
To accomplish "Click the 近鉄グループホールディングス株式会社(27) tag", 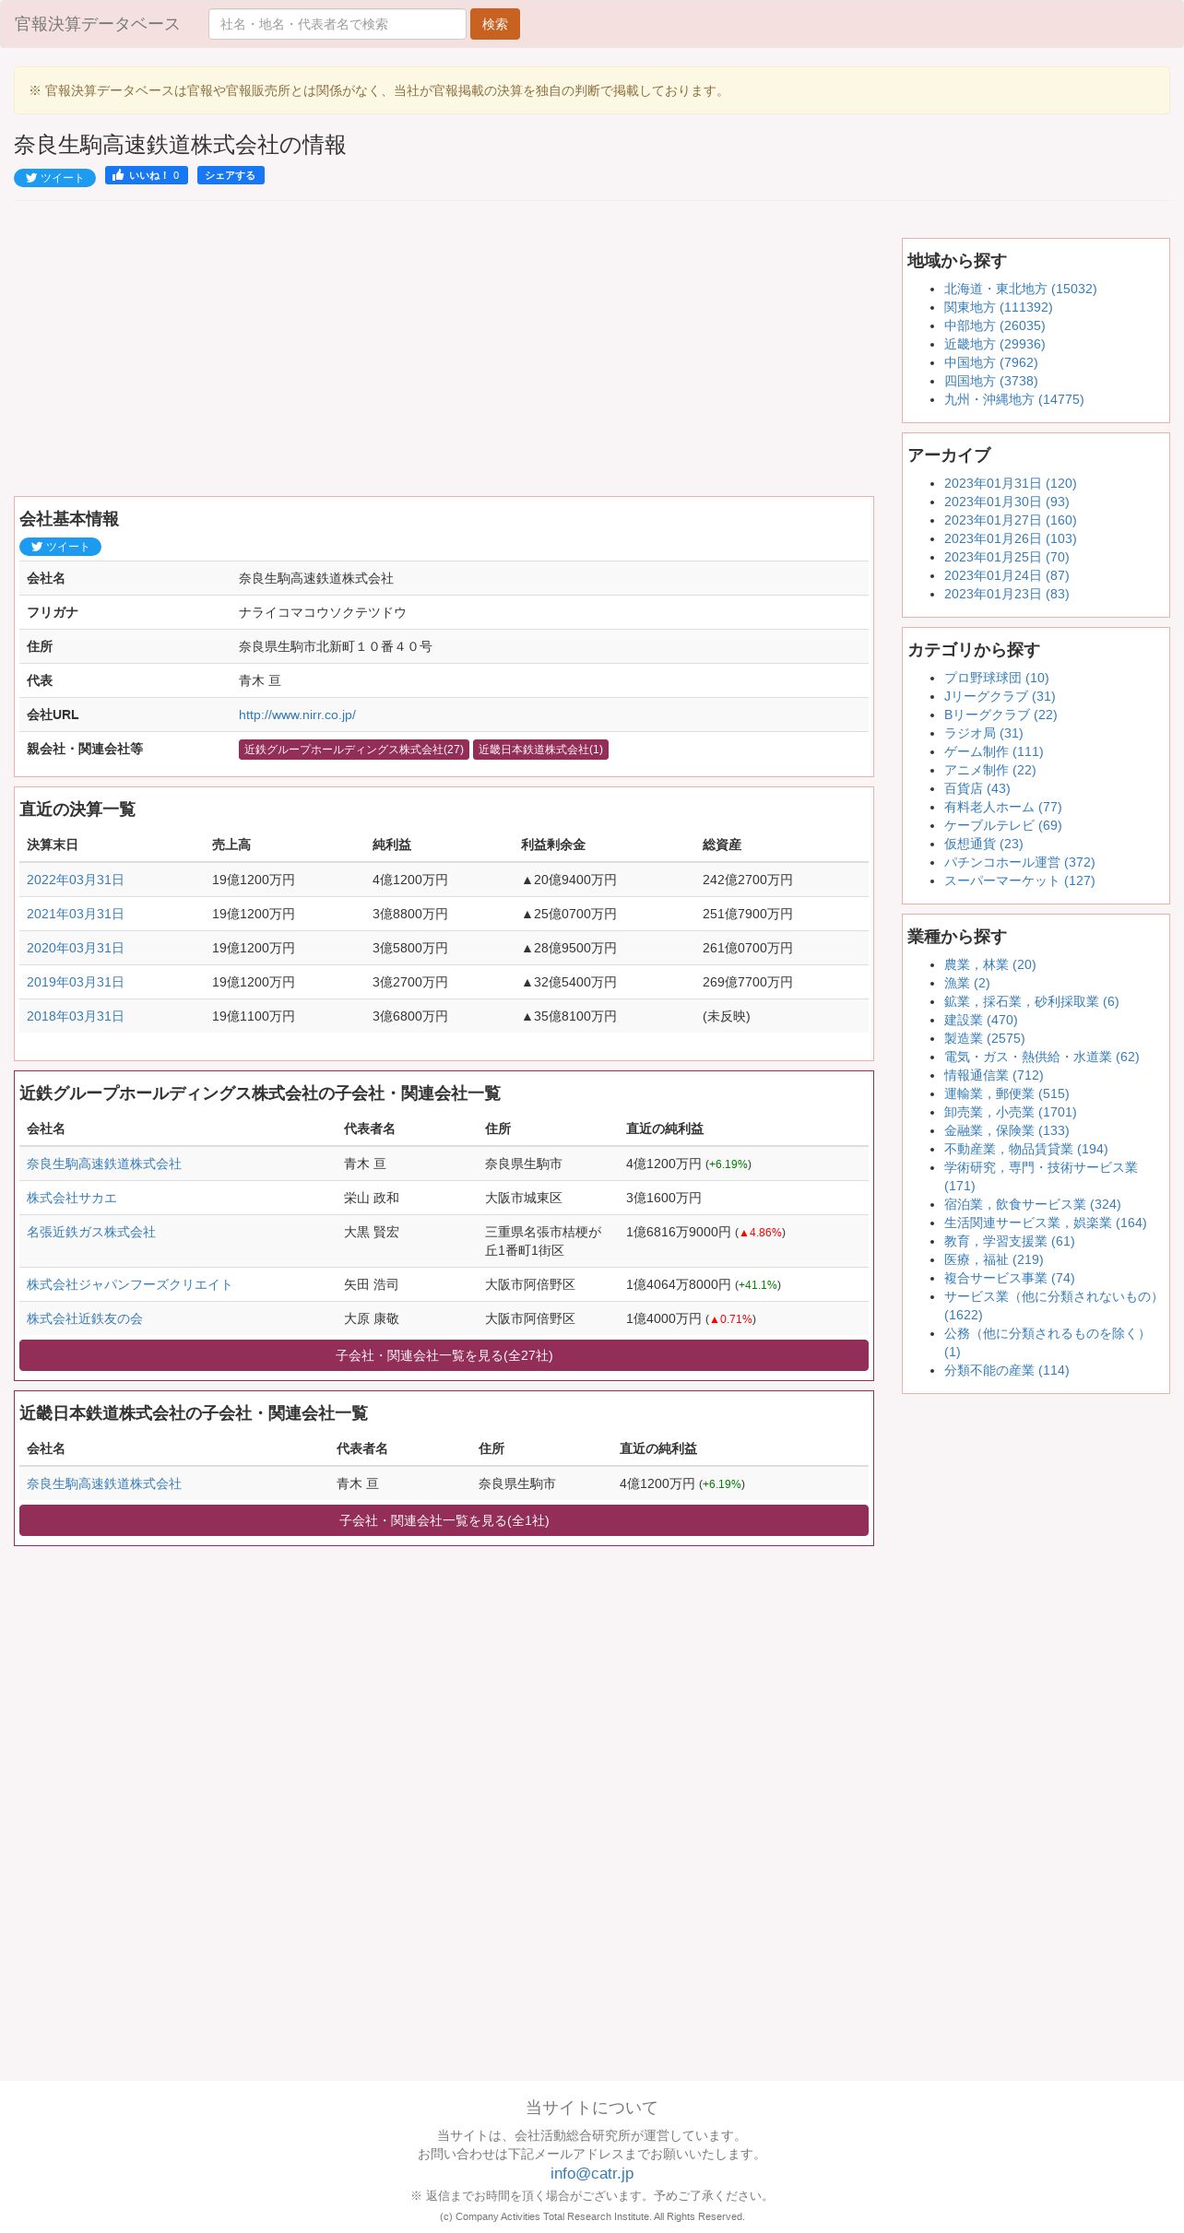I will coord(354,750).
